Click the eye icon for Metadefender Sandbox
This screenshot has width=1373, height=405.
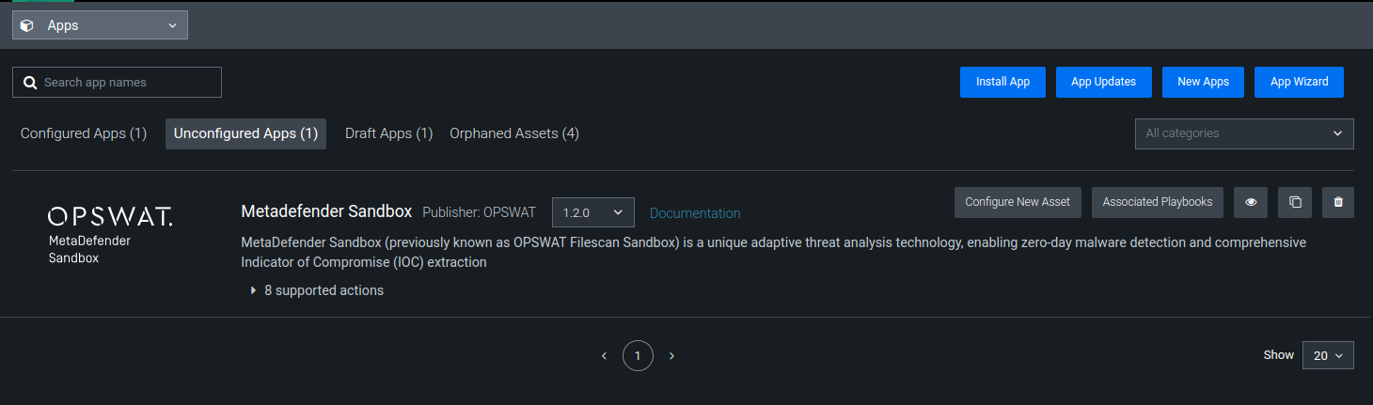[x=1251, y=202]
